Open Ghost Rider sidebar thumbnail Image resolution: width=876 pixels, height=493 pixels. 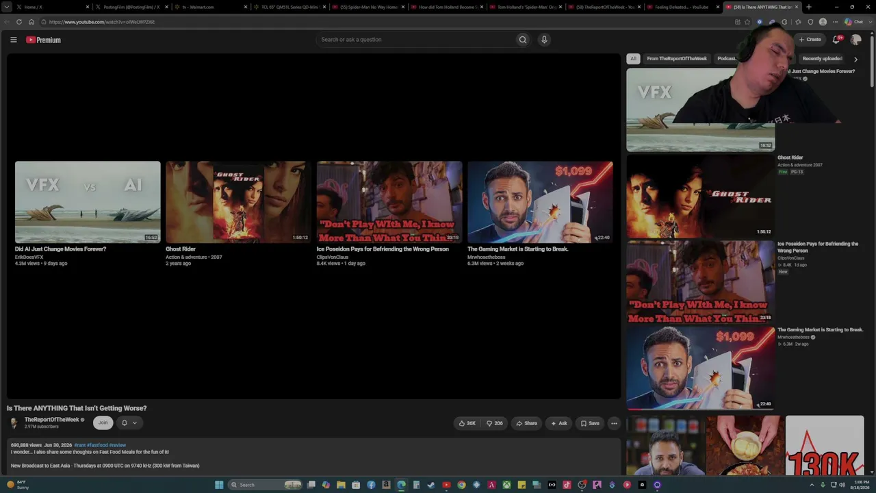tap(700, 196)
